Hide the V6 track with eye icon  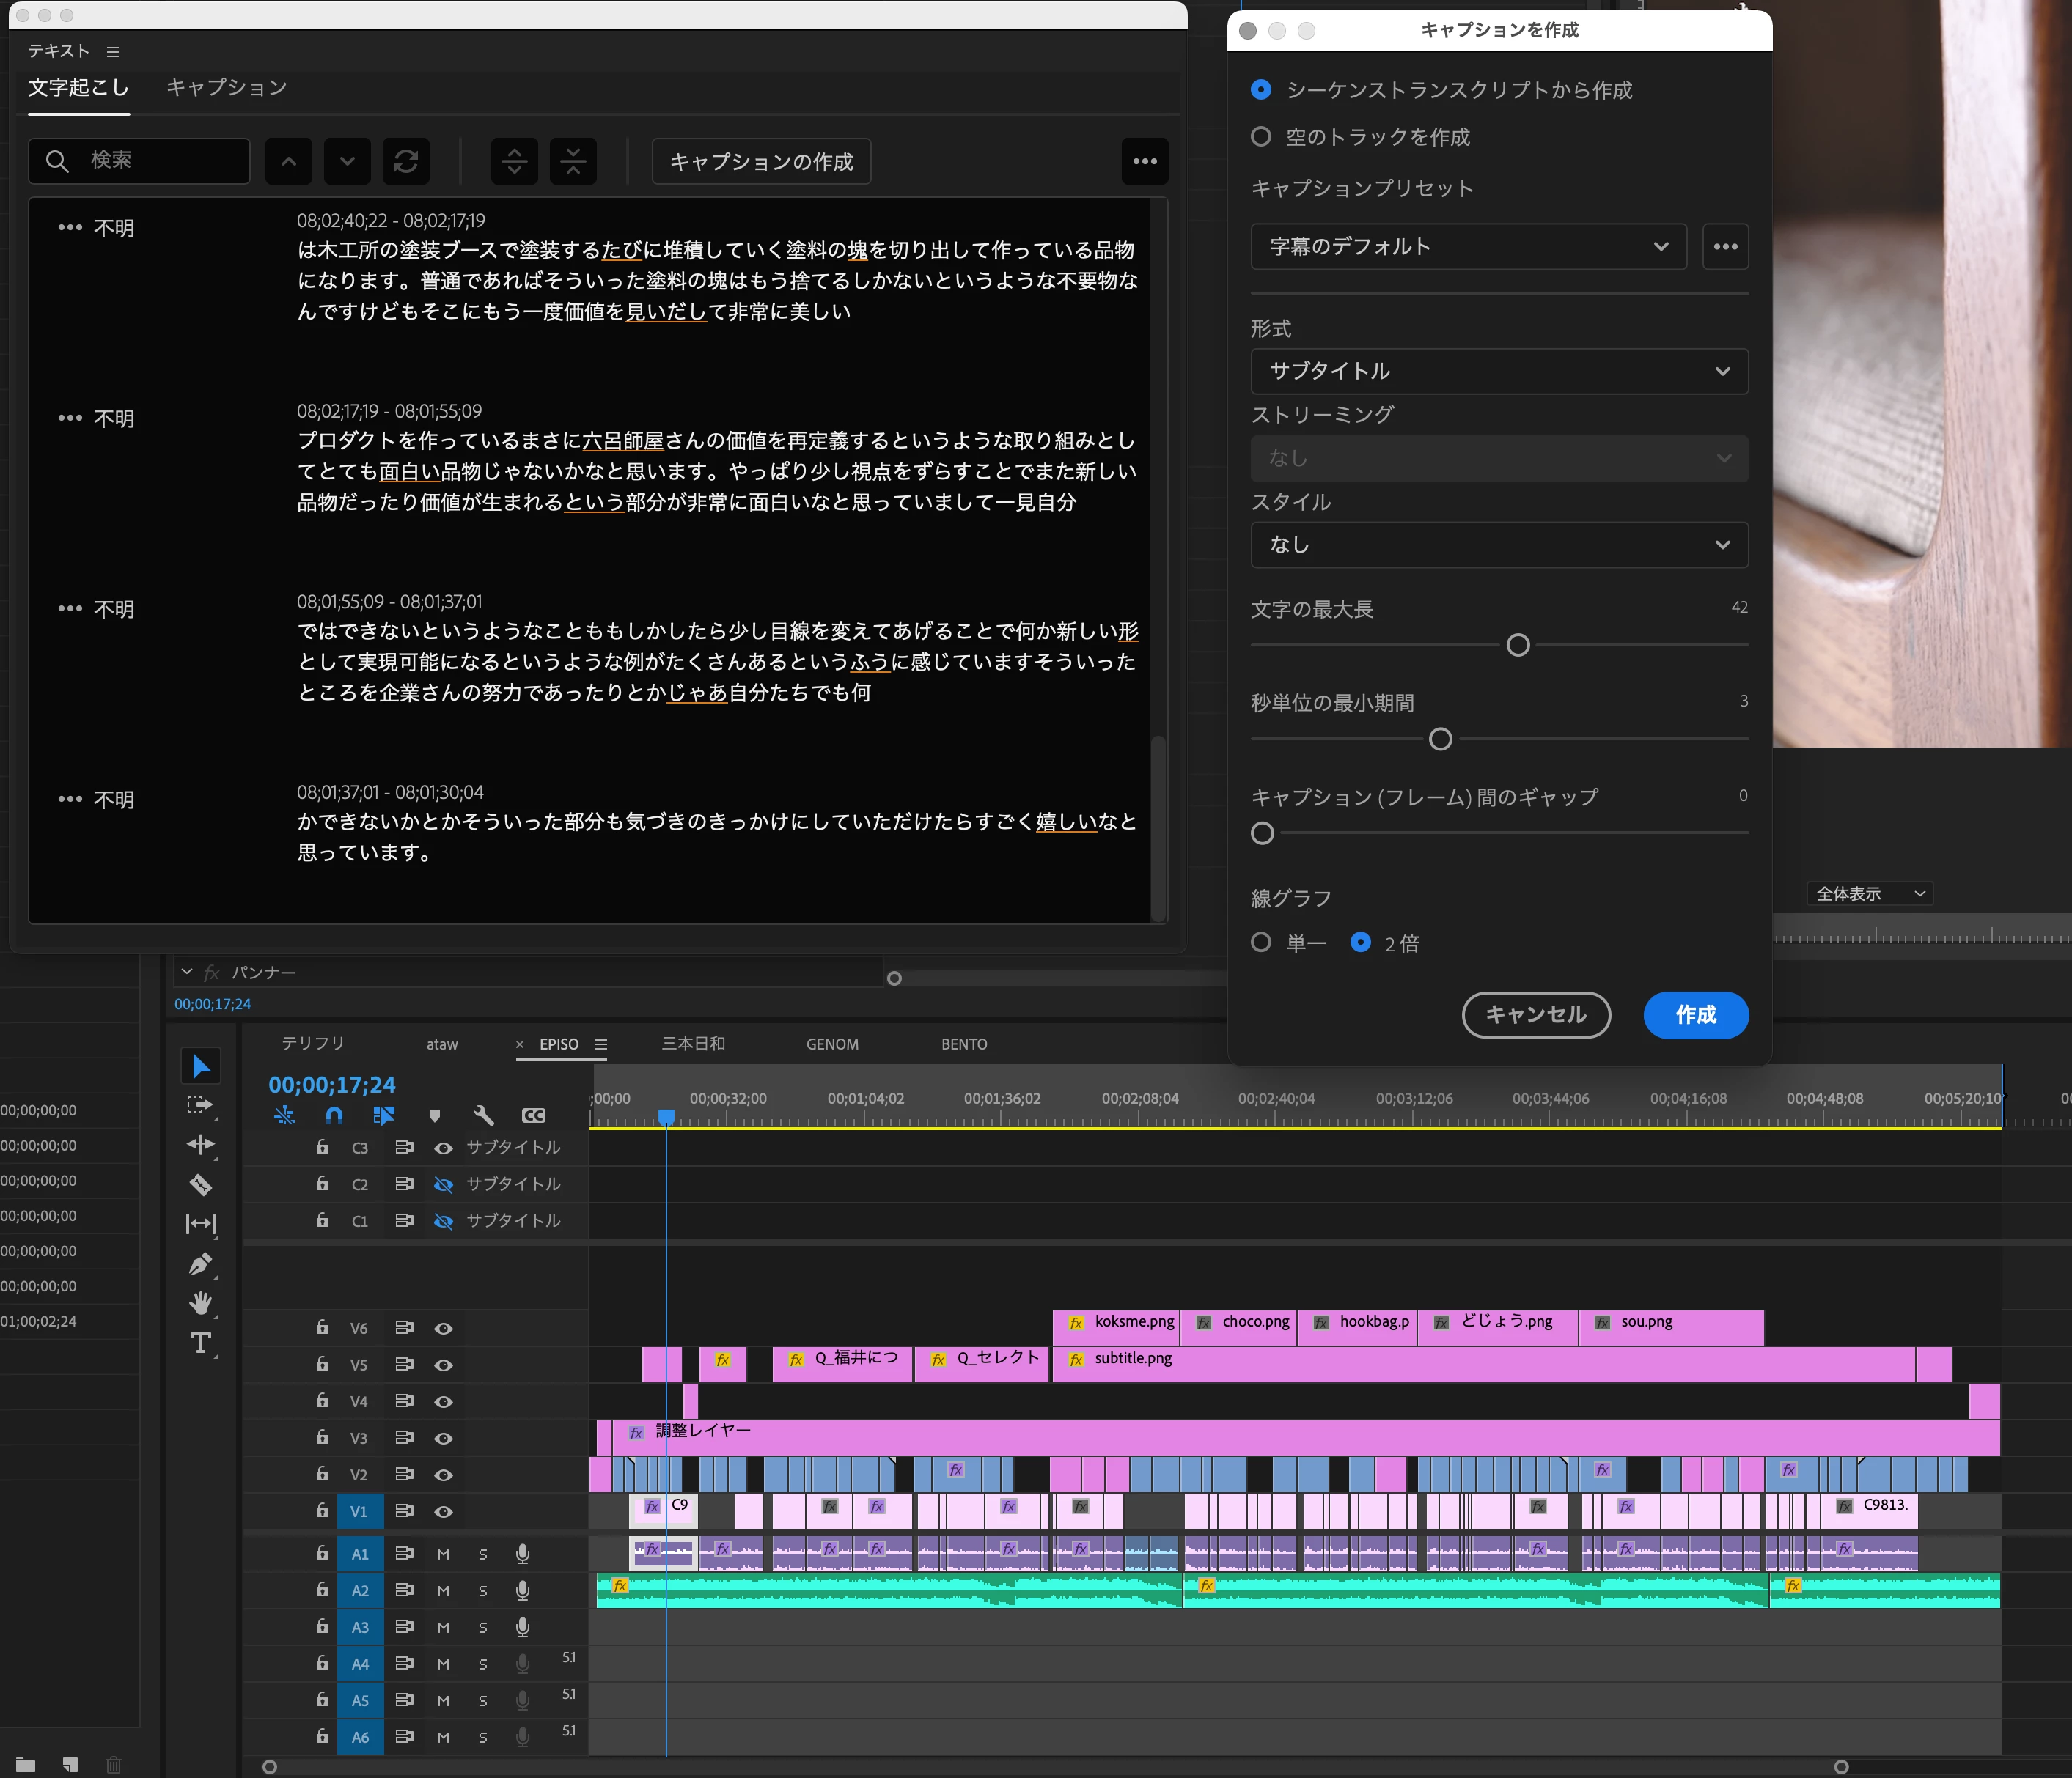pyautogui.click(x=443, y=1328)
